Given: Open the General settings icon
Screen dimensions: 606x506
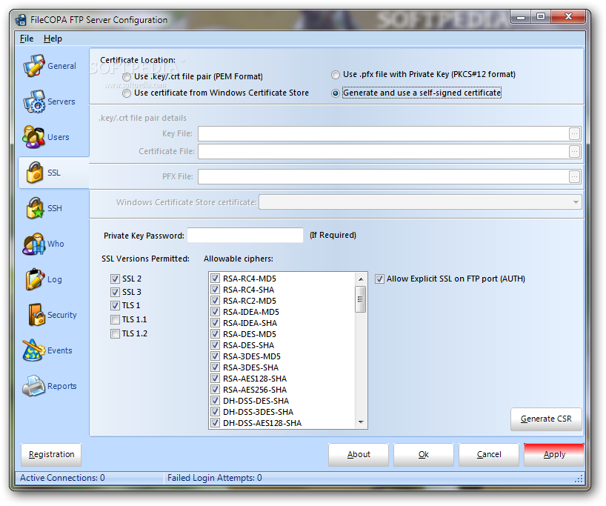Looking at the screenshot, I should pos(33,66).
